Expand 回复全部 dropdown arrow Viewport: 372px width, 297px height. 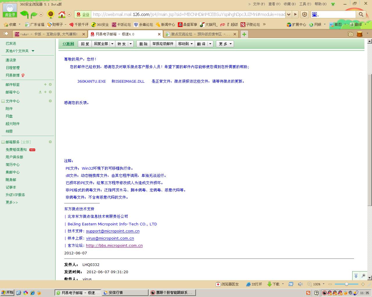click(x=112, y=44)
